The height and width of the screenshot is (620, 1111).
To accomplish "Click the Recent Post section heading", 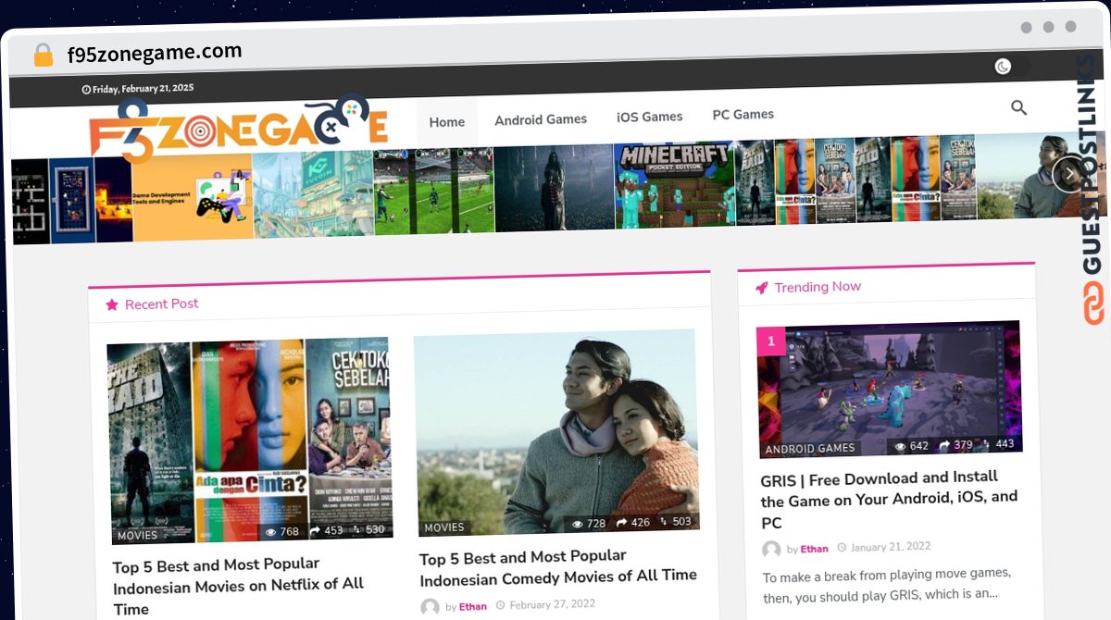I will pyautogui.click(x=162, y=304).
